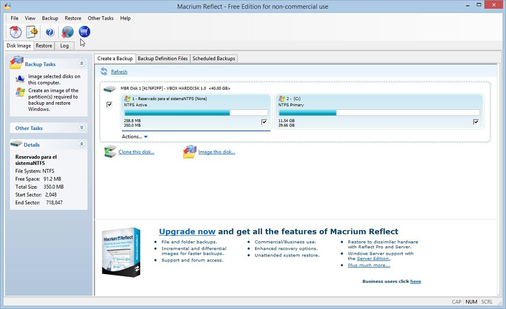Click the globe update check toolbar icon
The width and height of the screenshot is (506, 309).
point(67,32)
